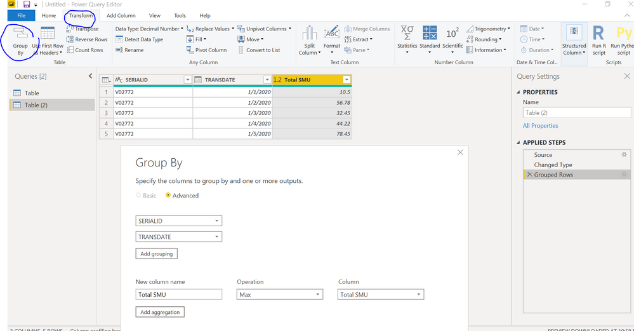Click the Merge Columns tool
Viewport: 634px width, 331px height.
pos(367,29)
